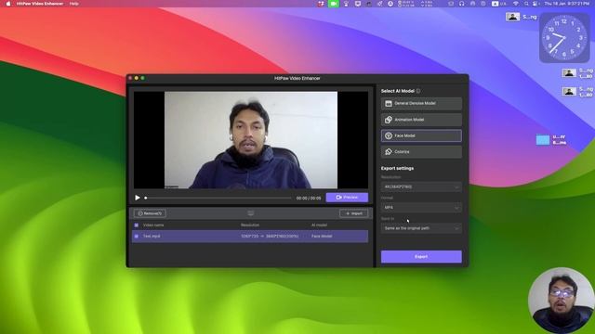Open the Format dropdown showing MP4
The height and width of the screenshot is (334, 595).
[421, 208]
